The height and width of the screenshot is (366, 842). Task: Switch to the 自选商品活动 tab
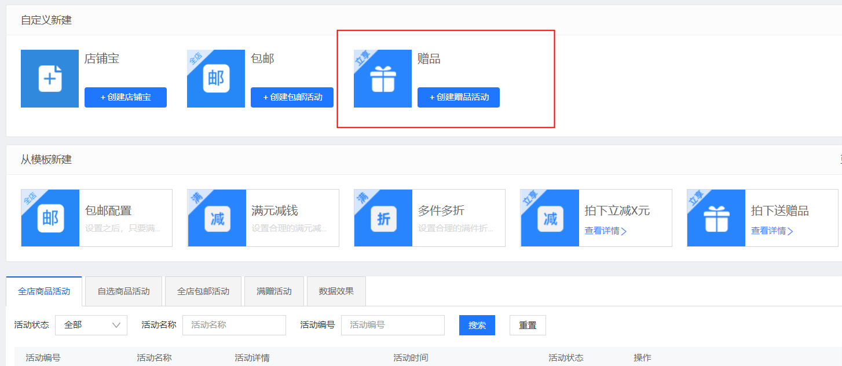click(x=123, y=291)
